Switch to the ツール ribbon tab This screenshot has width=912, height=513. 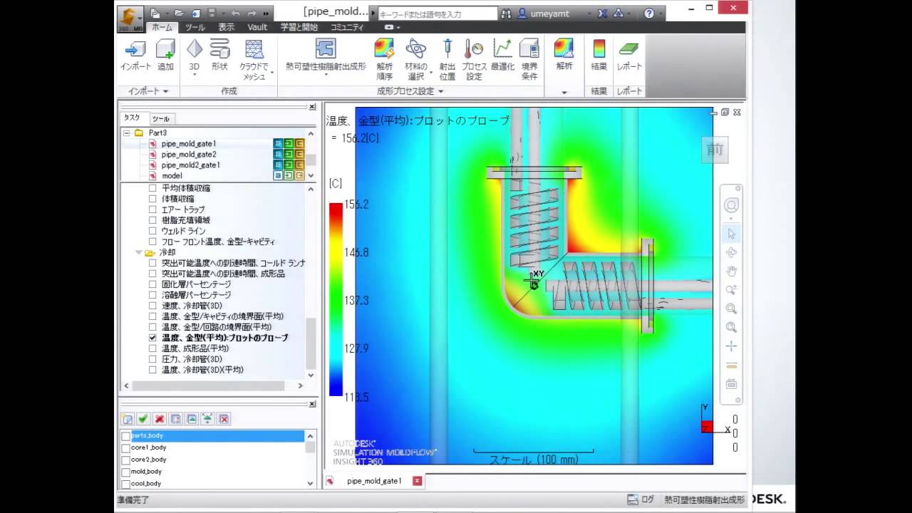click(x=195, y=27)
